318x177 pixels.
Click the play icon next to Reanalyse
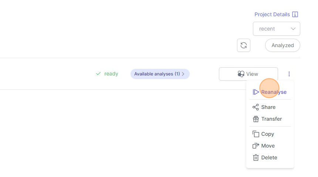[256, 92]
